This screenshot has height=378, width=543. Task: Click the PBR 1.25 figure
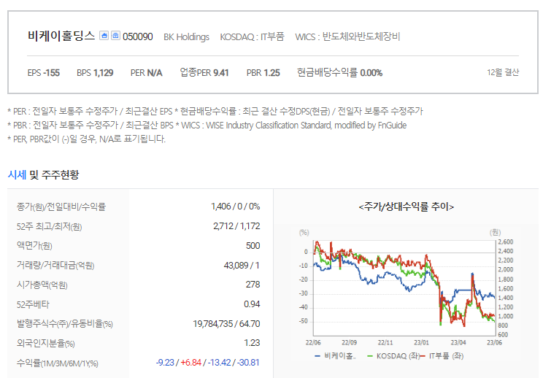pos(263,73)
